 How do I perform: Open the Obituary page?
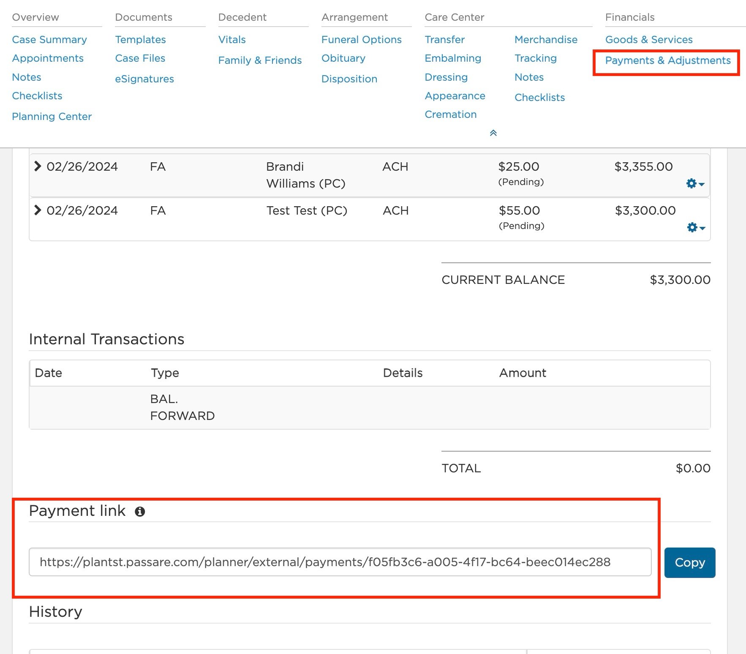343,58
